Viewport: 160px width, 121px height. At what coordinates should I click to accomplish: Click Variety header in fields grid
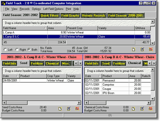pos(116,28)
